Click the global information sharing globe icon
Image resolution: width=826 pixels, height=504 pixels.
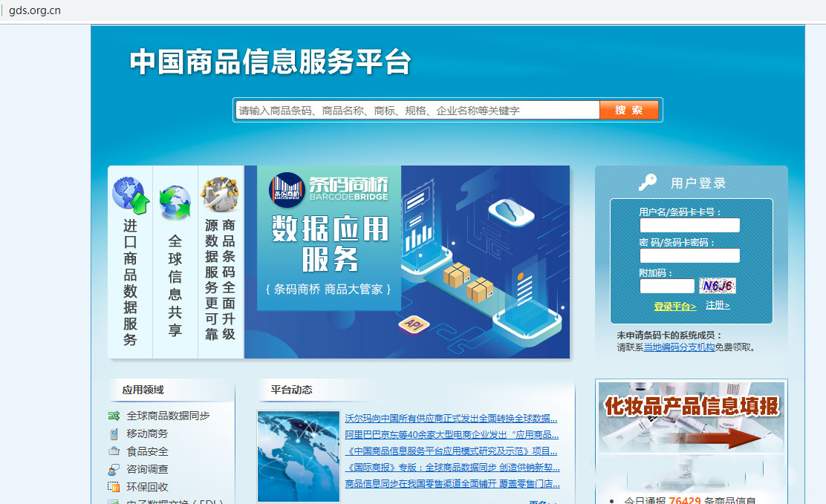(x=175, y=203)
